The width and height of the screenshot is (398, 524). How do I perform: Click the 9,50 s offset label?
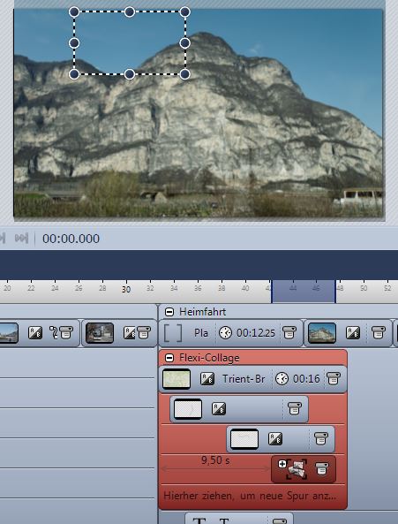point(215,460)
